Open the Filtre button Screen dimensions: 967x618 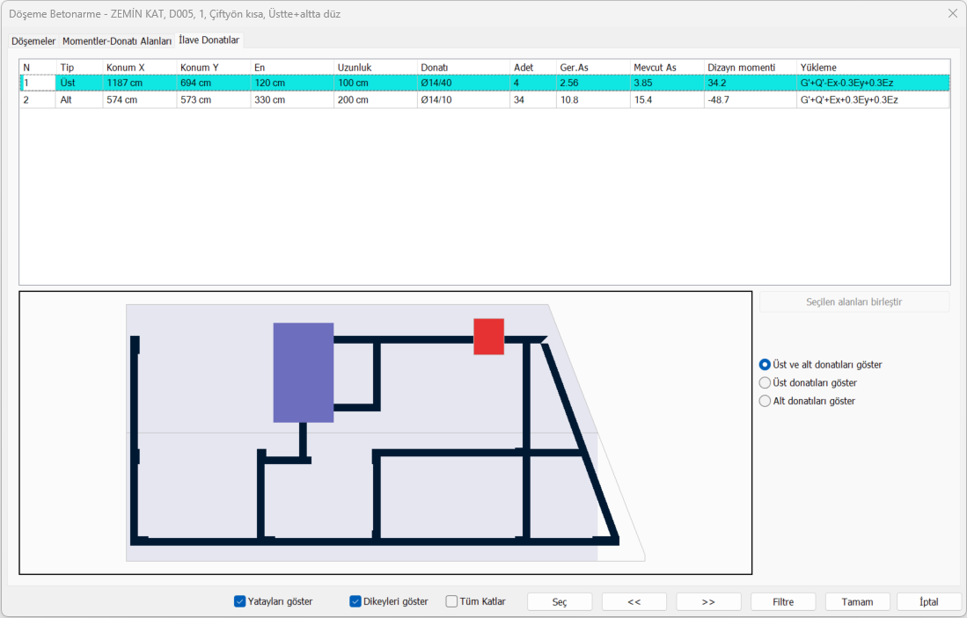783,602
